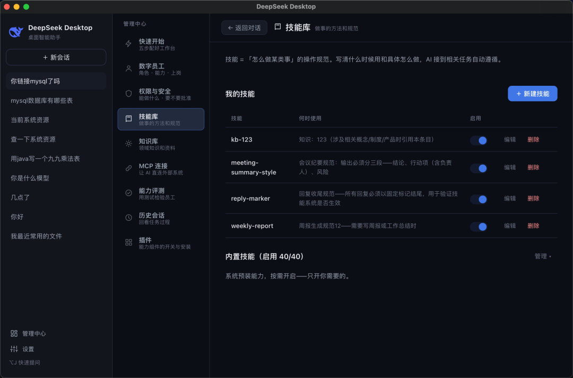Click the 新建技能 button
The height and width of the screenshot is (378, 573).
coord(533,94)
